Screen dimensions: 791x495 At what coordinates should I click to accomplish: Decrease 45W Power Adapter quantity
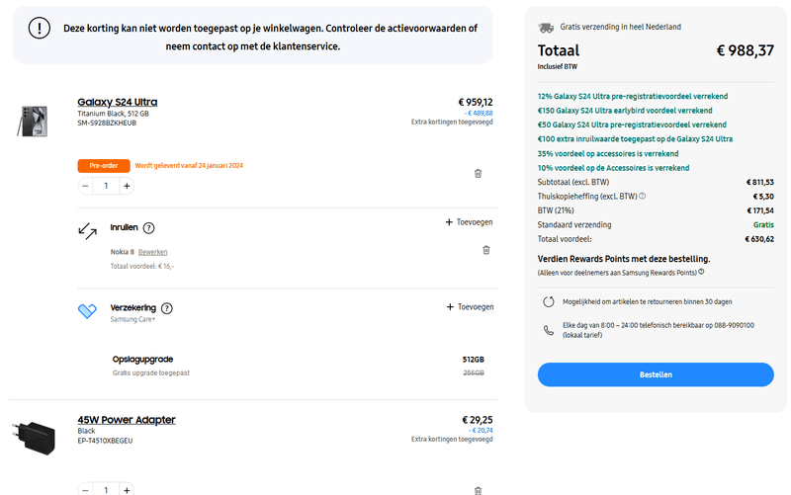coord(86,489)
